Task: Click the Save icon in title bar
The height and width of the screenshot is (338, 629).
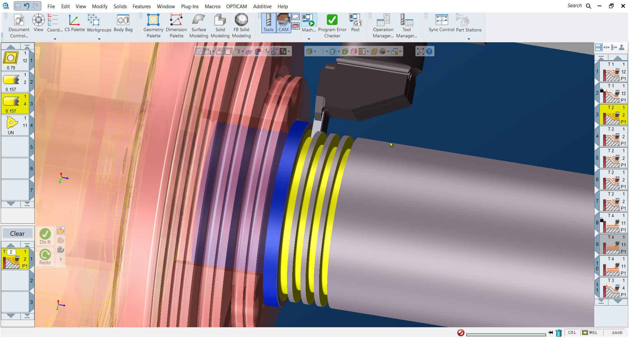Action: tap(18, 6)
